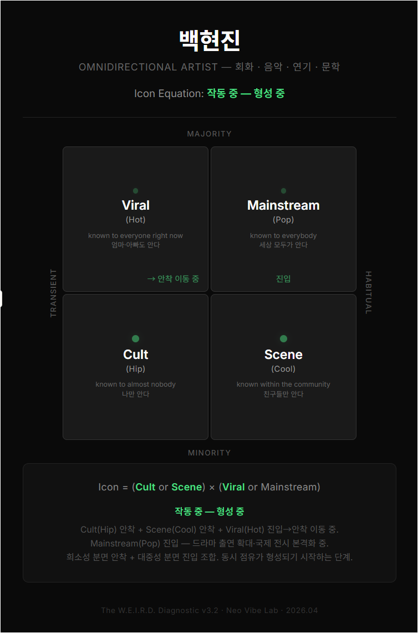The height and width of the screenshot is (633, 418).
Task: Click the MAJORITY axis label
Action: [x=209, y=134]
